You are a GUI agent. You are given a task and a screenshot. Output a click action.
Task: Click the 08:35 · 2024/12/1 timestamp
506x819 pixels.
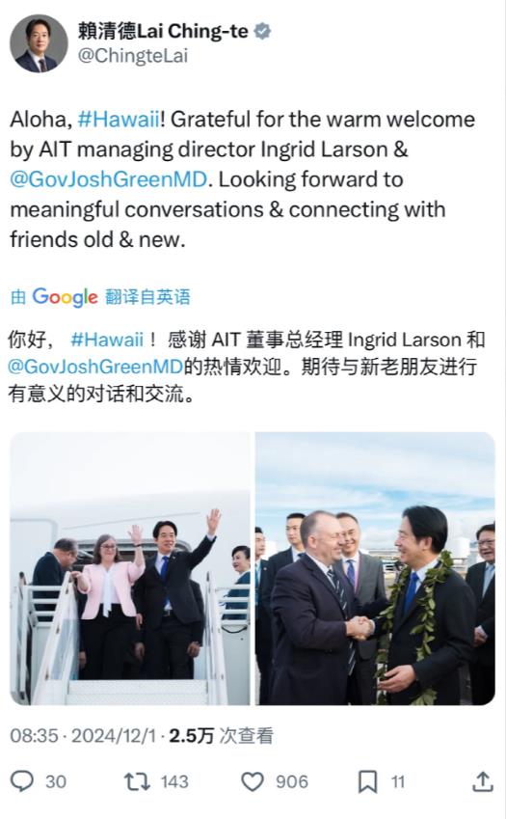83,736
